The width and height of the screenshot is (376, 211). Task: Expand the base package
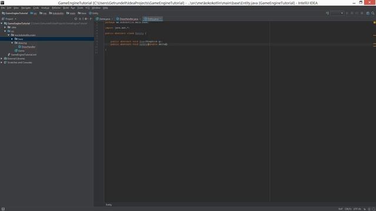[12, 39]
